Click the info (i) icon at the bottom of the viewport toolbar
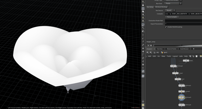The width and height of the screenshot is (202, 109). point(143,101)
